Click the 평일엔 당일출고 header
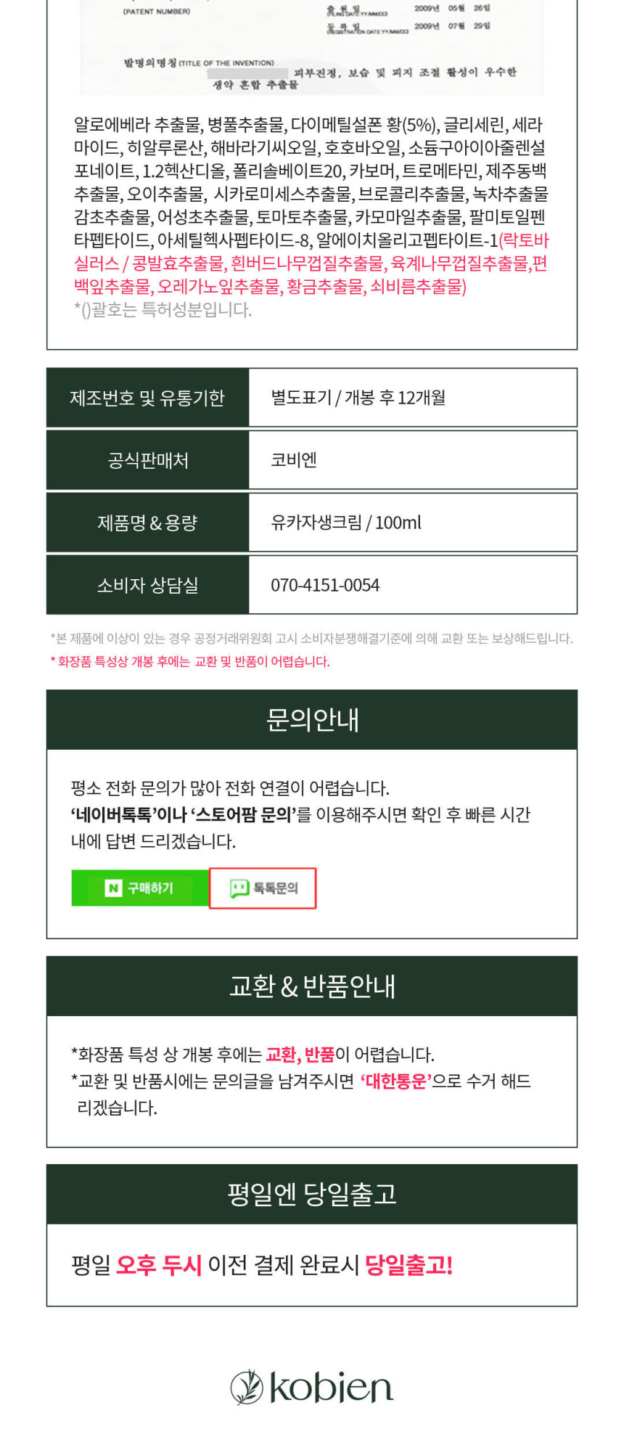 coord(312,1195)
